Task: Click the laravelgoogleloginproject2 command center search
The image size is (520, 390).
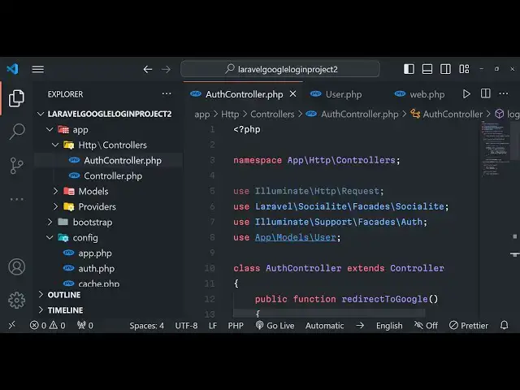Action: 279,69
